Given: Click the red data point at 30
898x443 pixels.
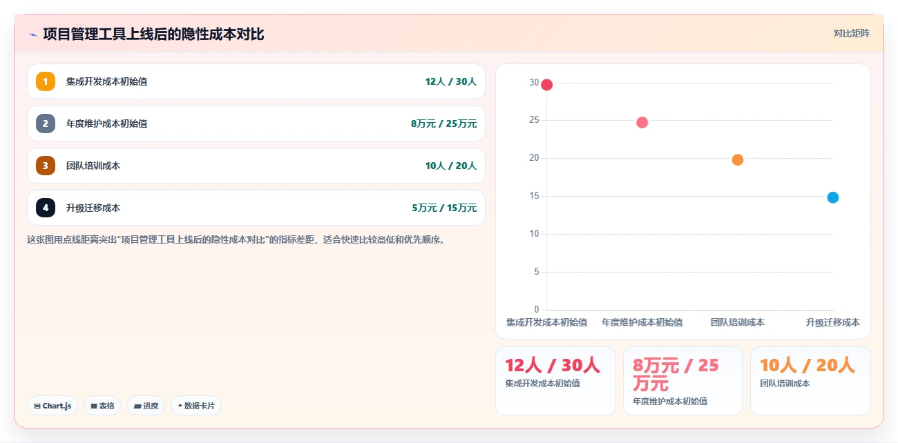Looking at the screenshot, I should [546, 85].
